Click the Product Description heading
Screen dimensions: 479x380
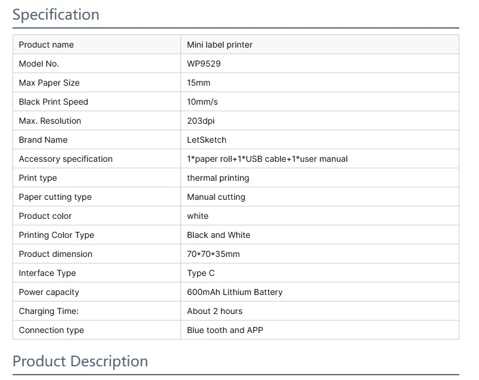tap(80, 361)
